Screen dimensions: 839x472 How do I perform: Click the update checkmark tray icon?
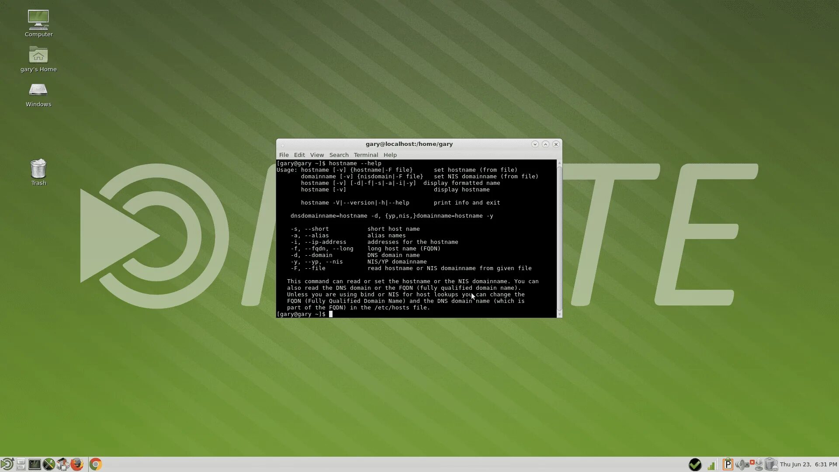click(x=695, y=464)
